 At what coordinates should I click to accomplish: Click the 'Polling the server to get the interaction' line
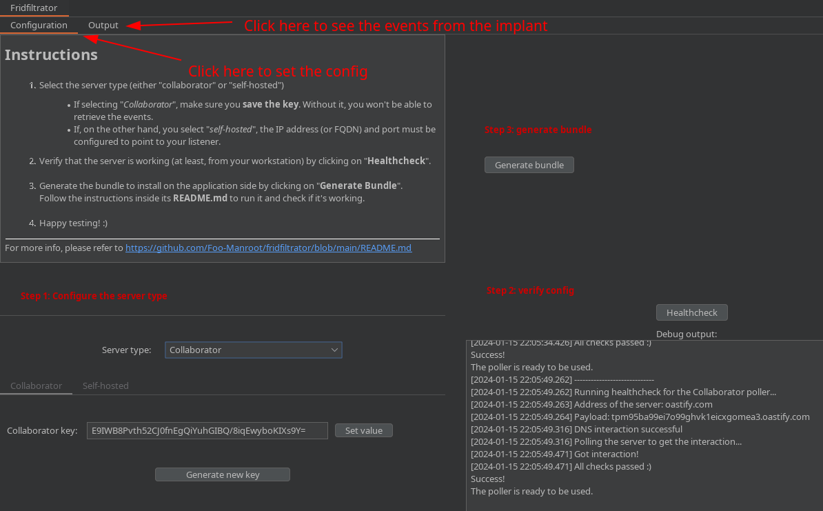pos(607,441)
